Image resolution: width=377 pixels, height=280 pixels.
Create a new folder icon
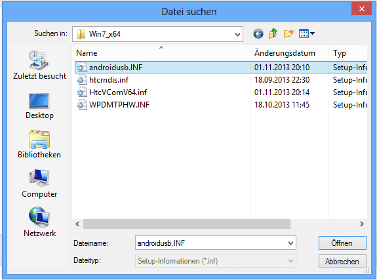point(288,33)
